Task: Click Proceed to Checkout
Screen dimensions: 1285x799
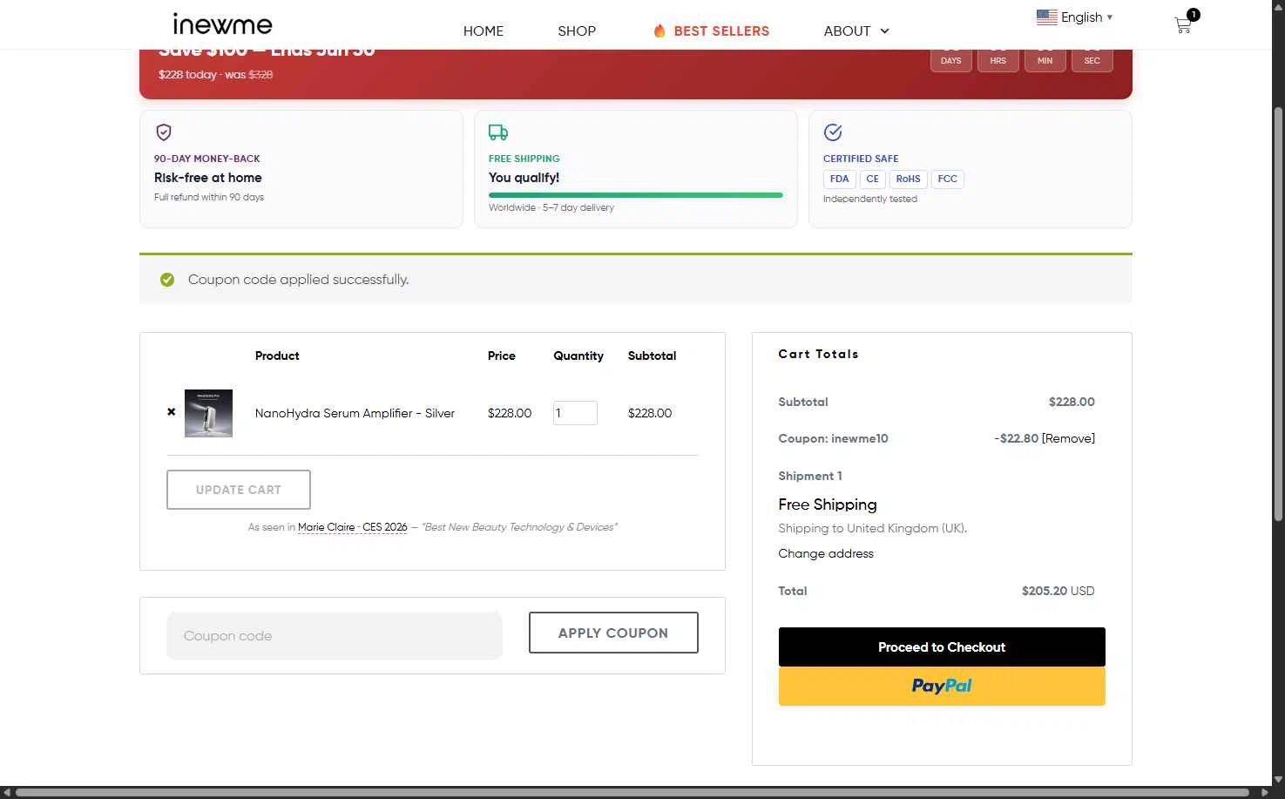Action: coord(942,647)
